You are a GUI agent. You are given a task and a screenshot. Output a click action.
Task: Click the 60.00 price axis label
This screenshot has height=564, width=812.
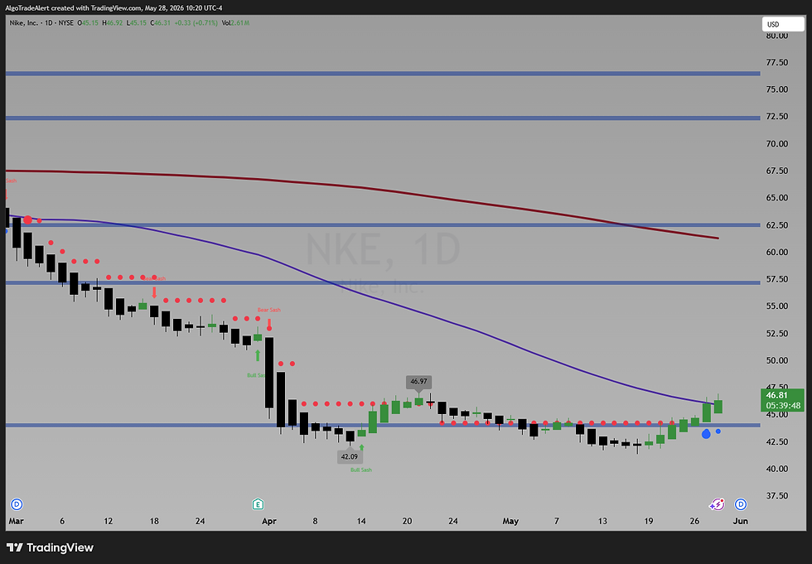point(777,252)
